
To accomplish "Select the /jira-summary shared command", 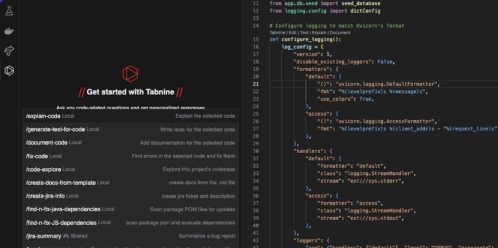I will click(x=131, y=236).
